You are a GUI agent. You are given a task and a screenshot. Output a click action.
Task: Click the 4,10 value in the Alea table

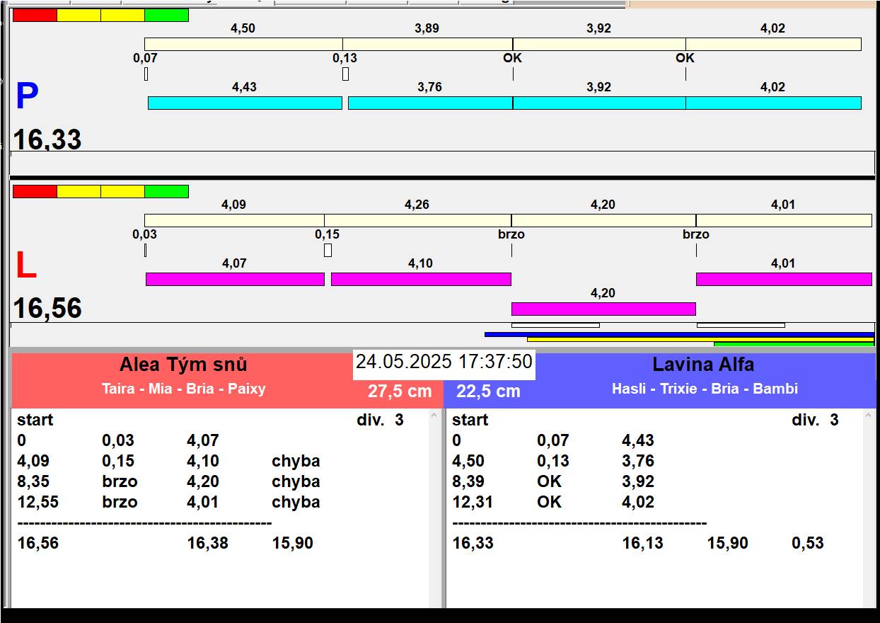(x=203, y=461)
